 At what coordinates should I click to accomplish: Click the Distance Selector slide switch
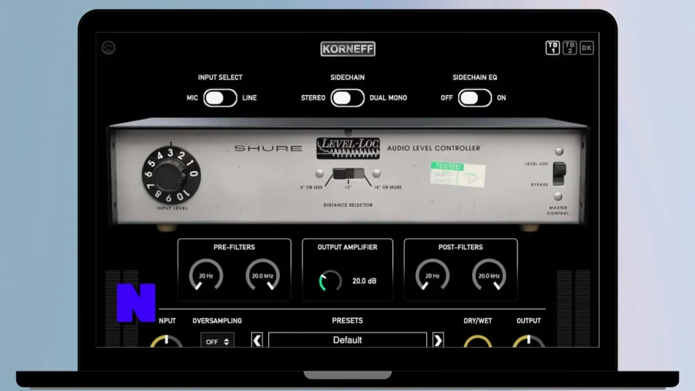(348, 173)
